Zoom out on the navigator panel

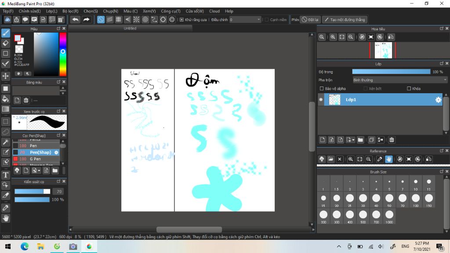point(351,37)
